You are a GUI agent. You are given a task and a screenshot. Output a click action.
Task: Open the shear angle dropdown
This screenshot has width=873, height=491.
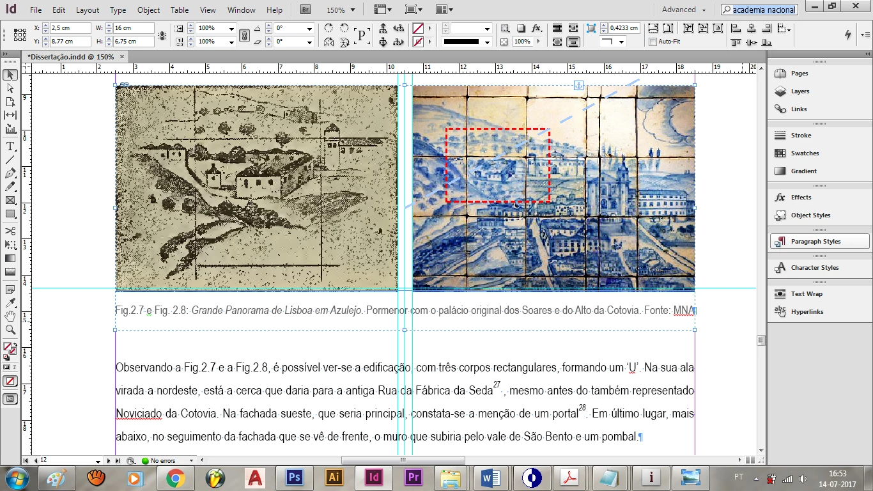point(310,42)
